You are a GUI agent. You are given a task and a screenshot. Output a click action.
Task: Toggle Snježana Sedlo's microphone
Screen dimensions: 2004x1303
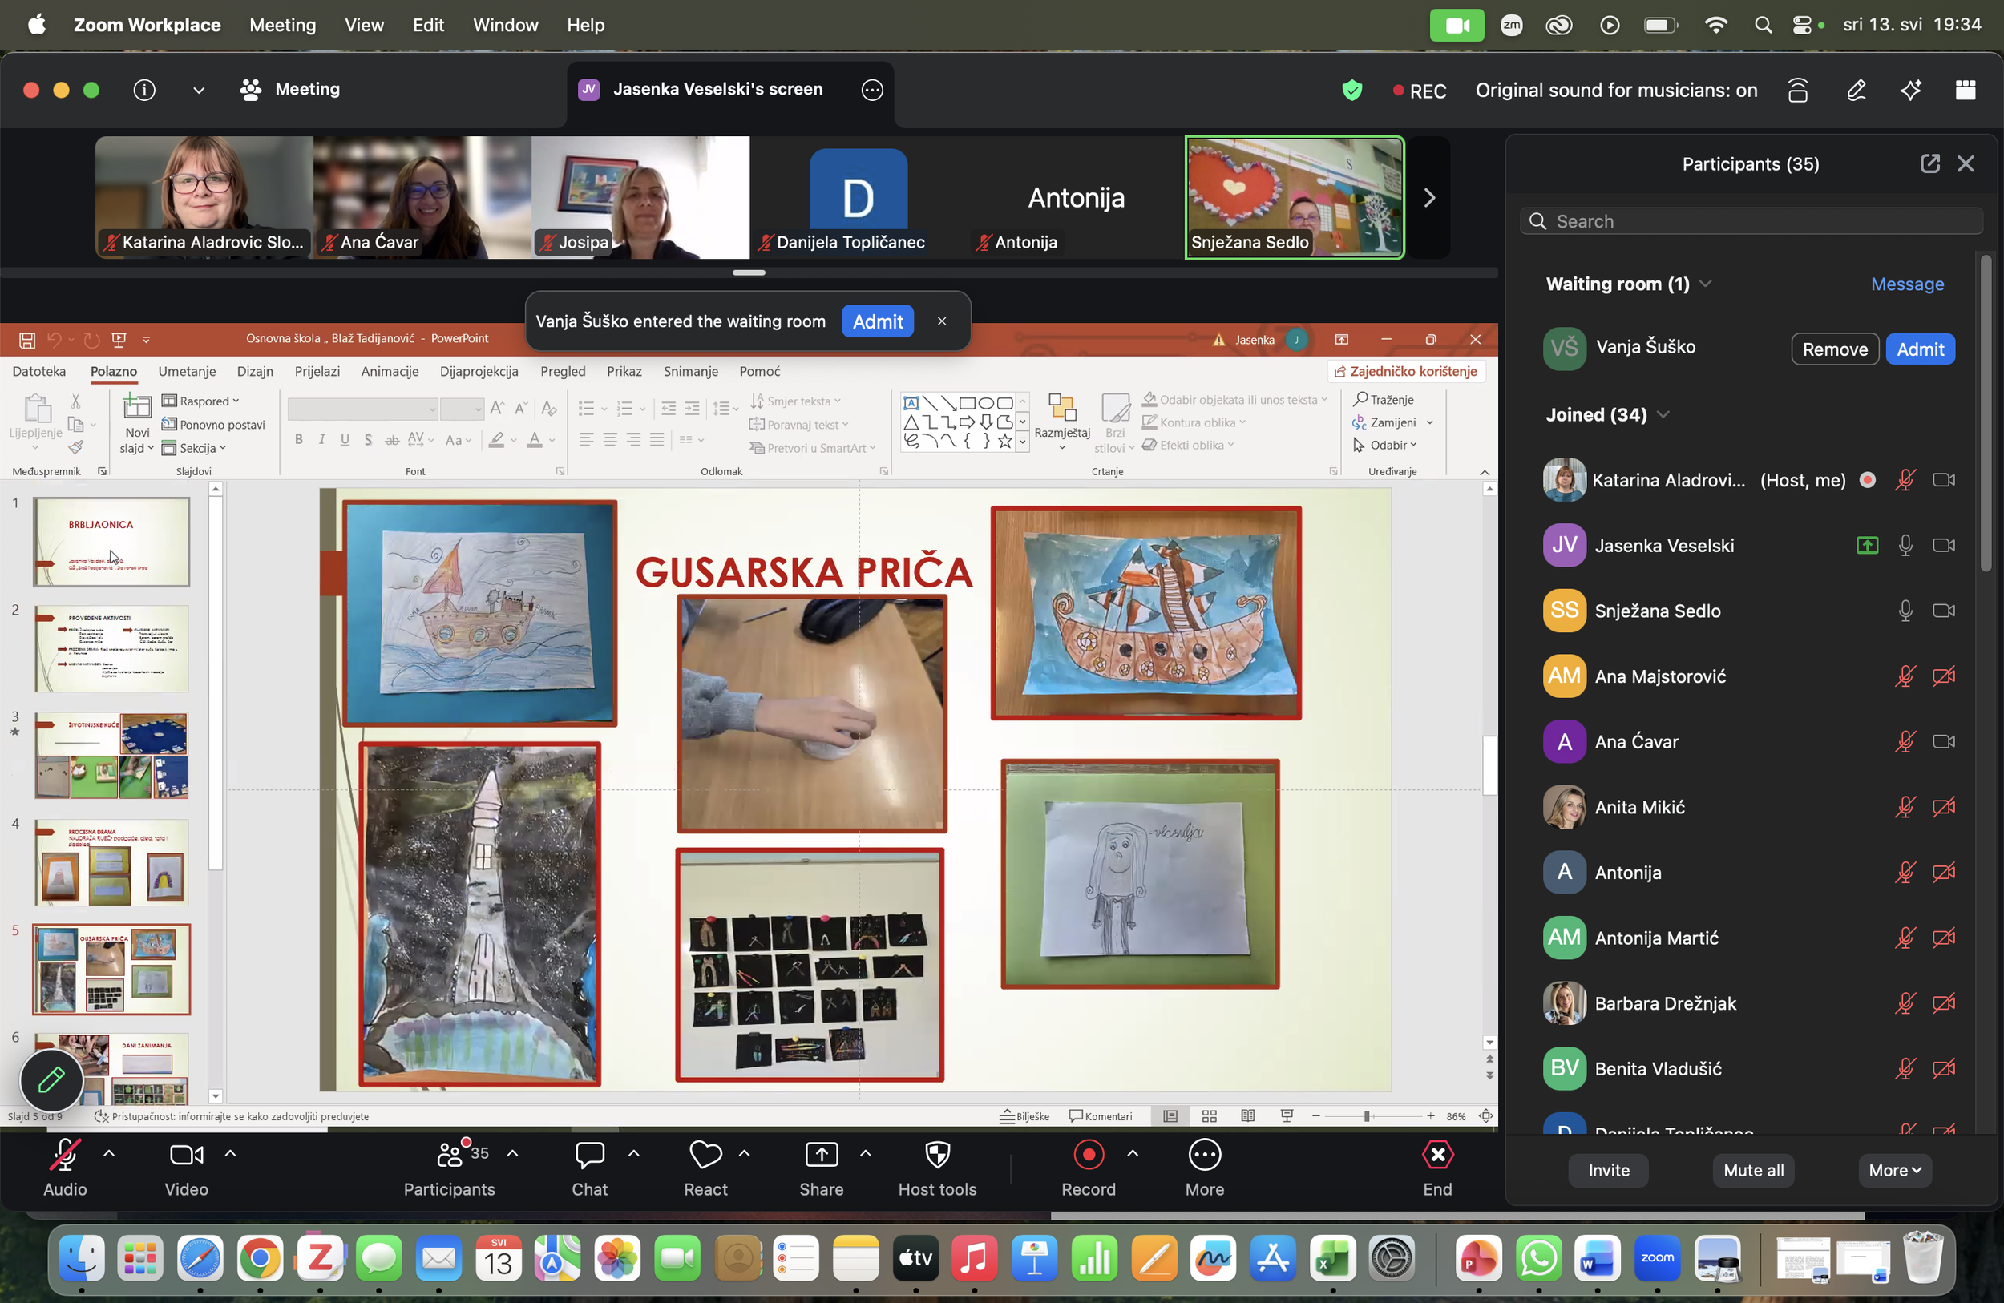pos(1905,611)
